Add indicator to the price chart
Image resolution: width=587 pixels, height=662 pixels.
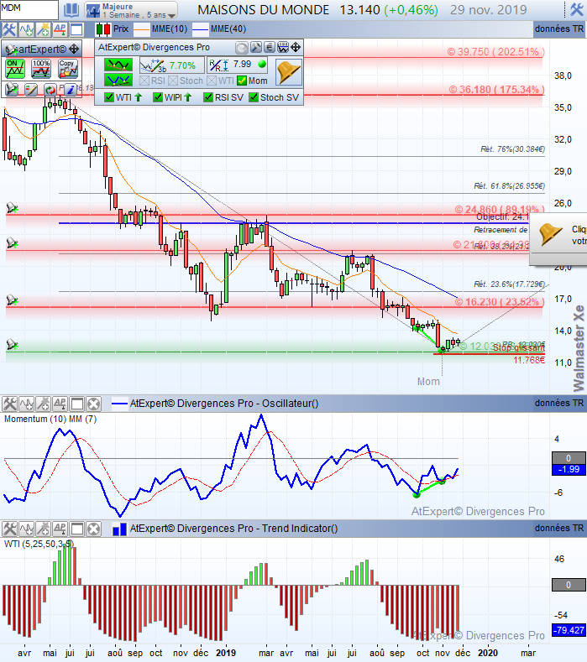click(26, 29)
